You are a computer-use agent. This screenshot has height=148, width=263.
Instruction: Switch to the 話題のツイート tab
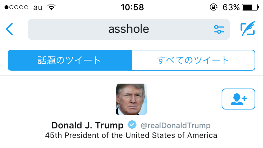pyautogui.click(x=70, y=60)
